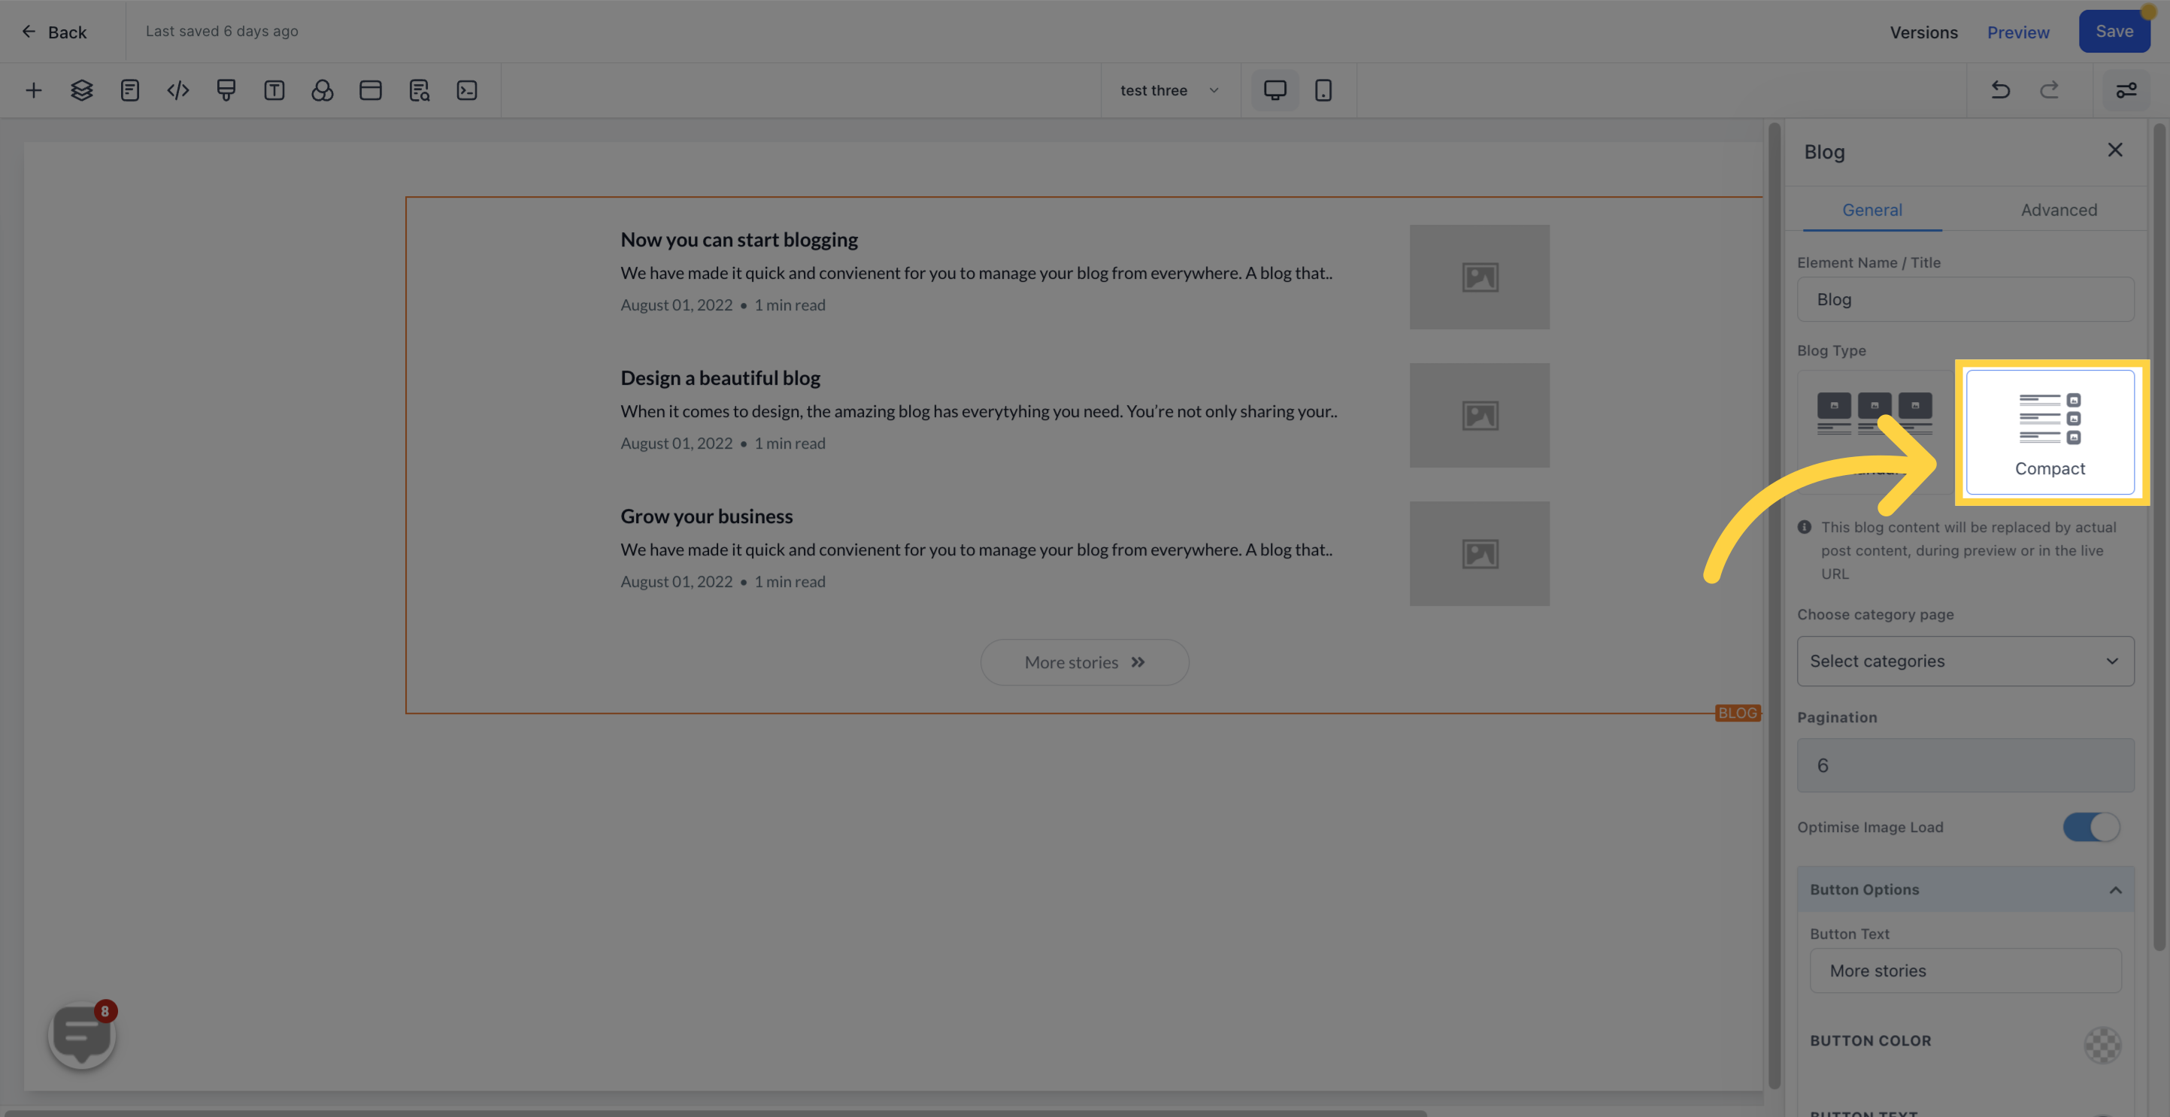Open the Select categories dropdown

click(1966, 660)
